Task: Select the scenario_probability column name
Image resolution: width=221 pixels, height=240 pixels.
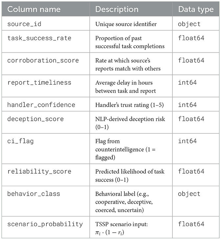Action: [x=45, y=224]
